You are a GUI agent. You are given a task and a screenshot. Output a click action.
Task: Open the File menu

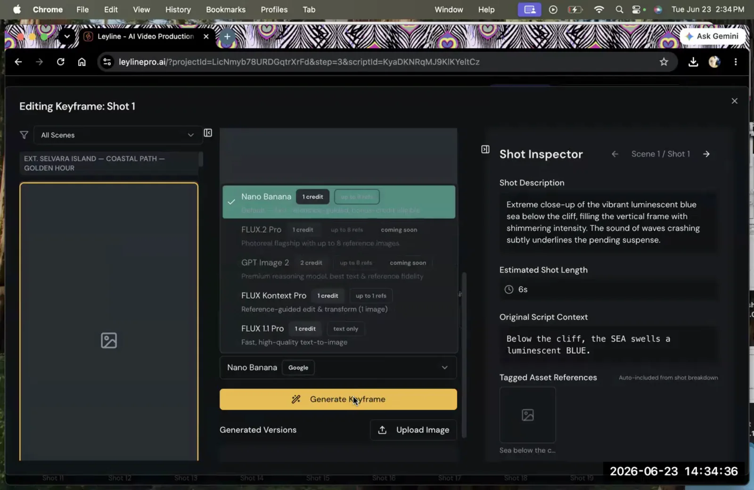[82, 9]
